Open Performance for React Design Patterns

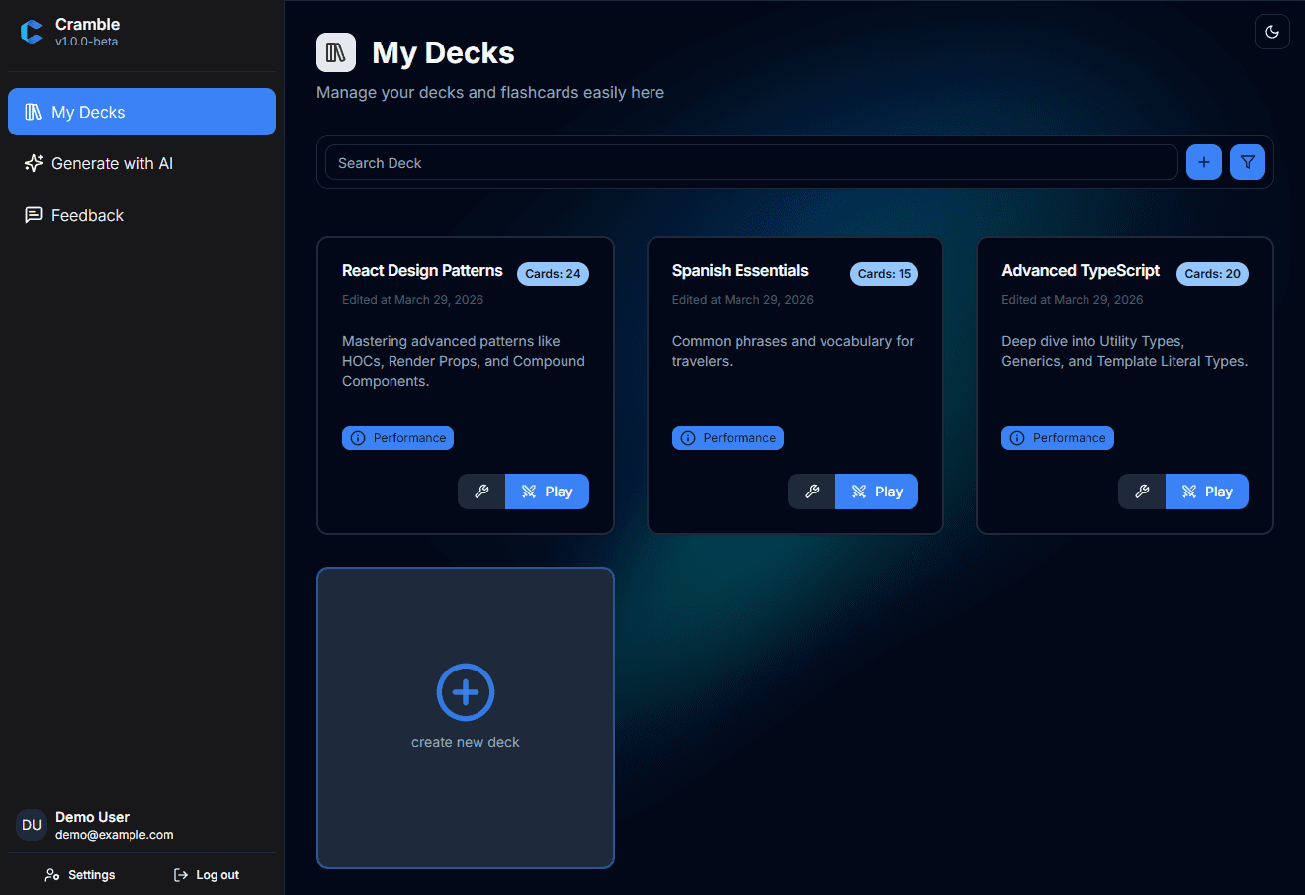pos(397,438)
